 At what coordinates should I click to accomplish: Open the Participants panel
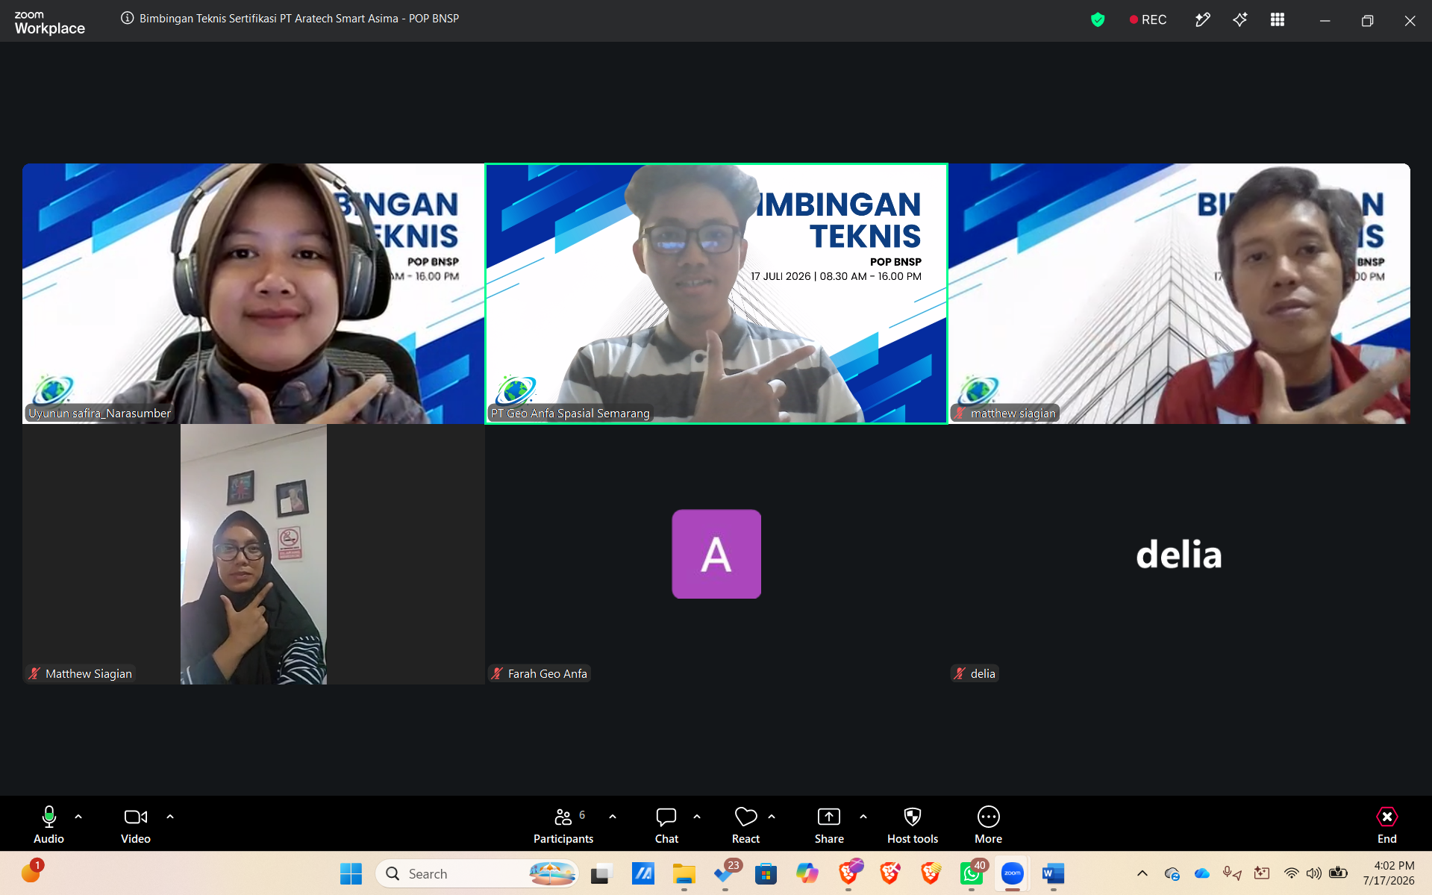(x=563, y=824)
